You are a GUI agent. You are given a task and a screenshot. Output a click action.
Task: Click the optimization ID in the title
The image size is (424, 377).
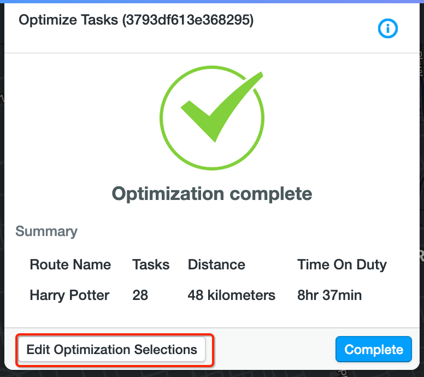(188, 20)
